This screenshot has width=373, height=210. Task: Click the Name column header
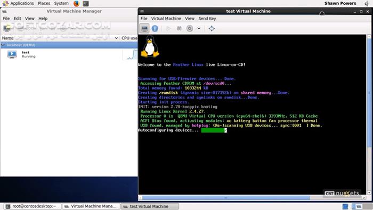point(8,38)
